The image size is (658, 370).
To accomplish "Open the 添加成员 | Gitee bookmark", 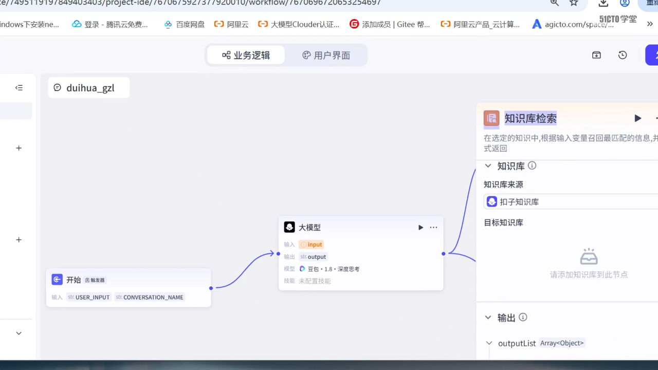I will point(390,24).
